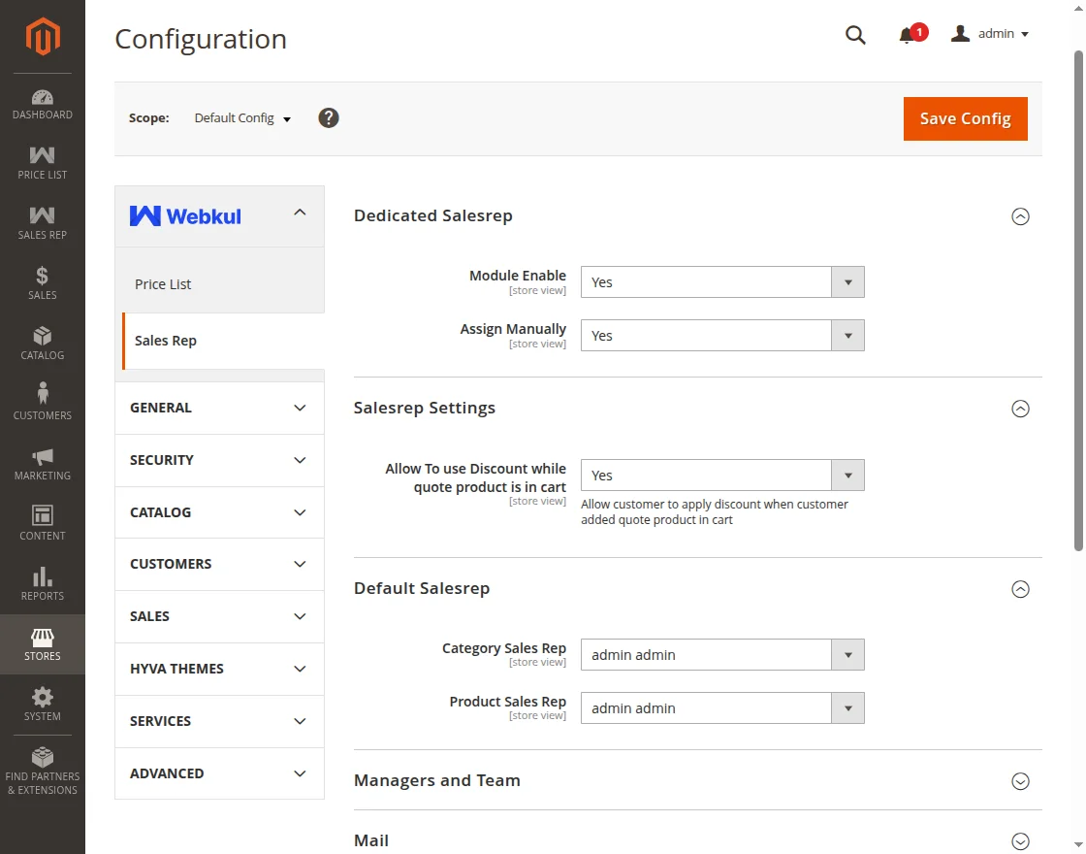Open the admin account menu

click(990, 34)
